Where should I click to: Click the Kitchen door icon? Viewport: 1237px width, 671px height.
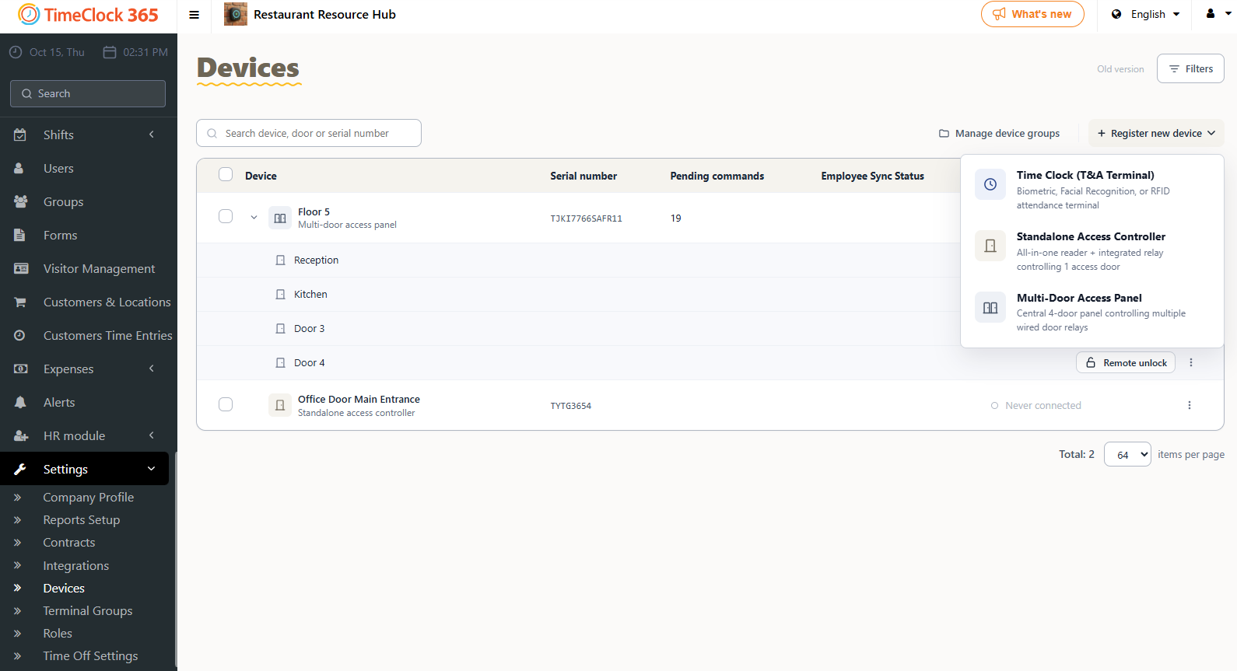(281, 295)
